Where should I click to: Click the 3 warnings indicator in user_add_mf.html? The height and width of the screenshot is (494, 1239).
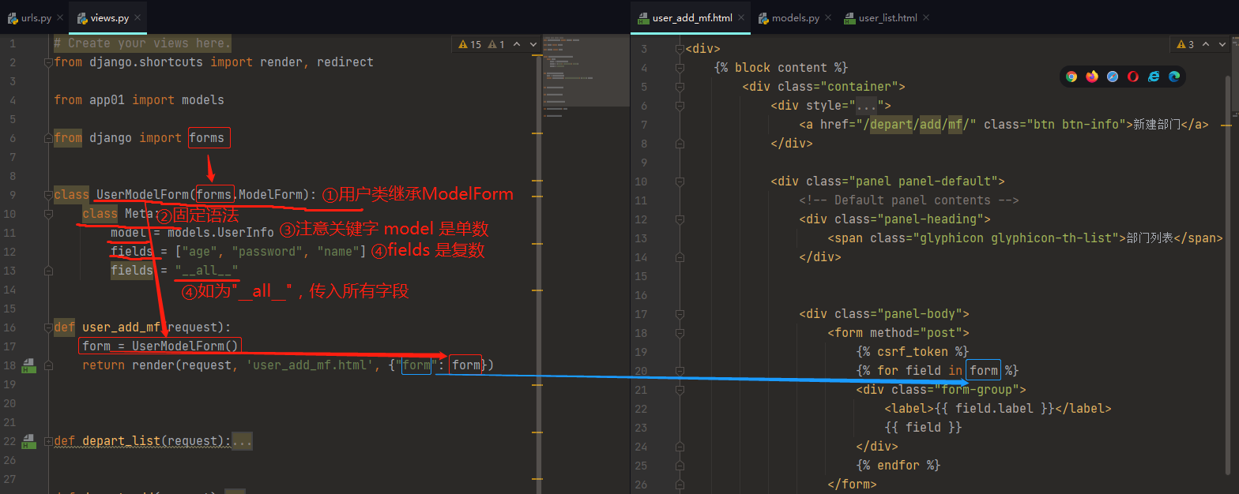click(1185, 45)
